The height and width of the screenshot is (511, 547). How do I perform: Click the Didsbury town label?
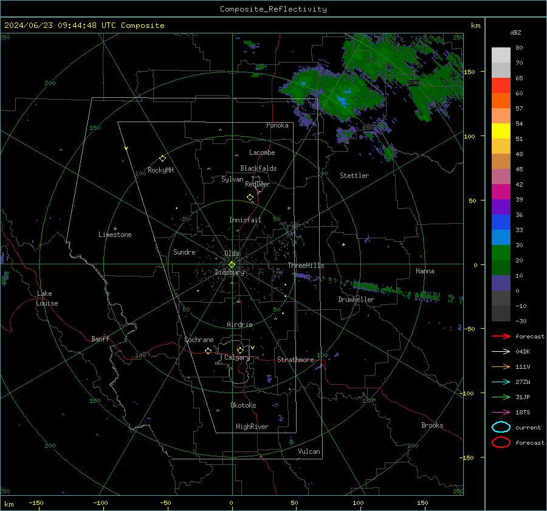[230, 272]
